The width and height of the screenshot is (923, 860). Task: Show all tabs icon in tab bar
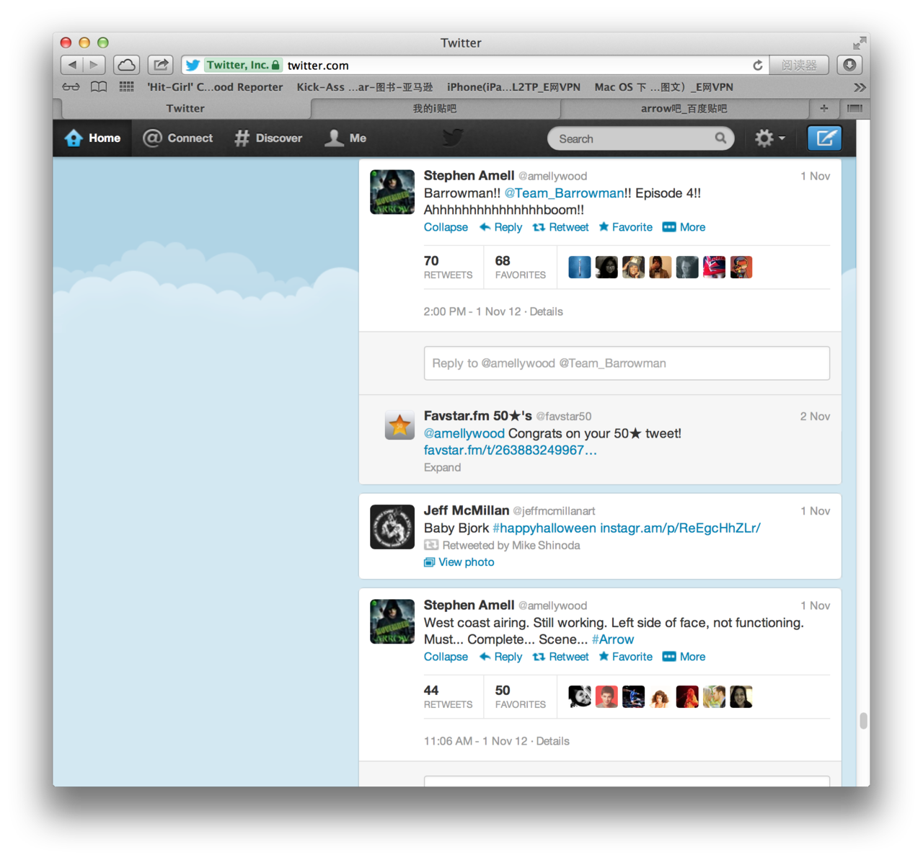click(854, 108)
